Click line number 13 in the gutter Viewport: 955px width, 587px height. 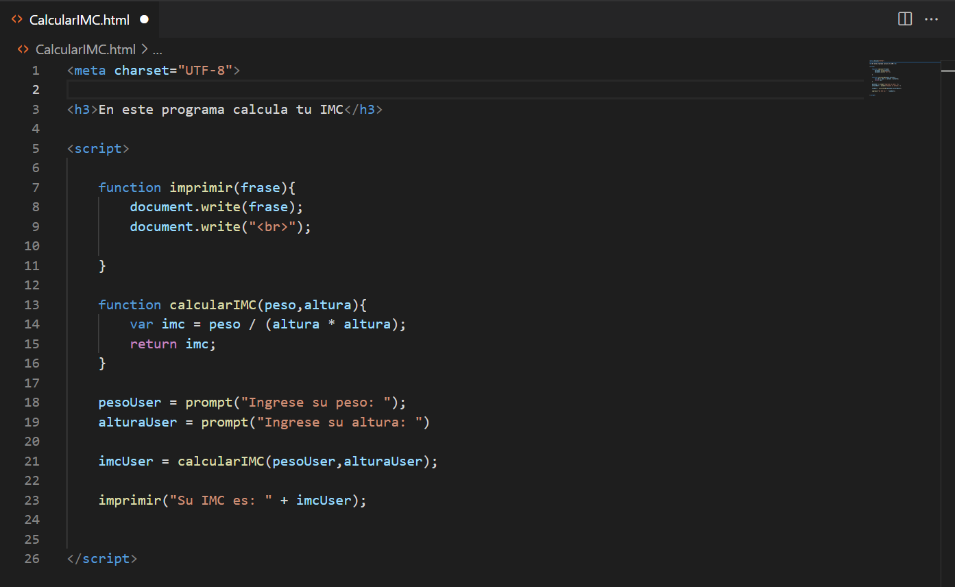coord(32,304)
